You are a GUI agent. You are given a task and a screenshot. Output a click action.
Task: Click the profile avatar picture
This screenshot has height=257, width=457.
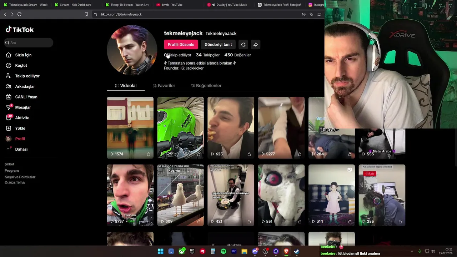[x=132, y=50]
